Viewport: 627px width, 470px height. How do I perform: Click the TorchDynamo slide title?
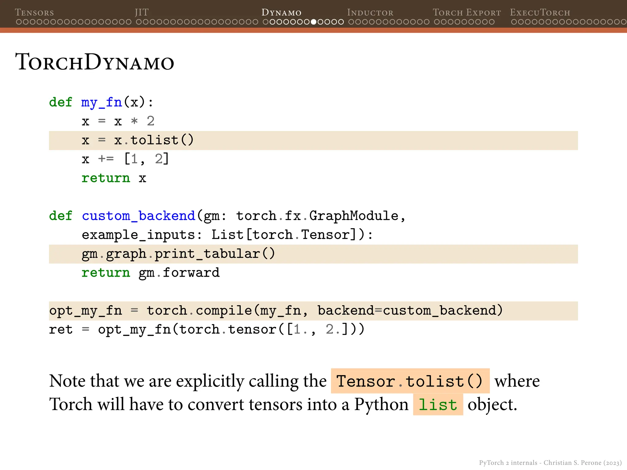[95, 62]
